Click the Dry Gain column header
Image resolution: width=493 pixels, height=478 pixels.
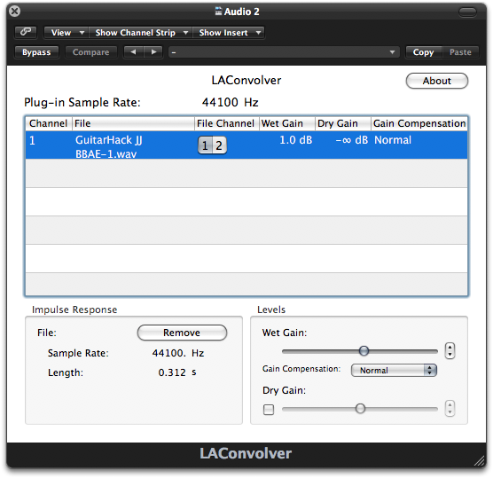tap(343, 123)
